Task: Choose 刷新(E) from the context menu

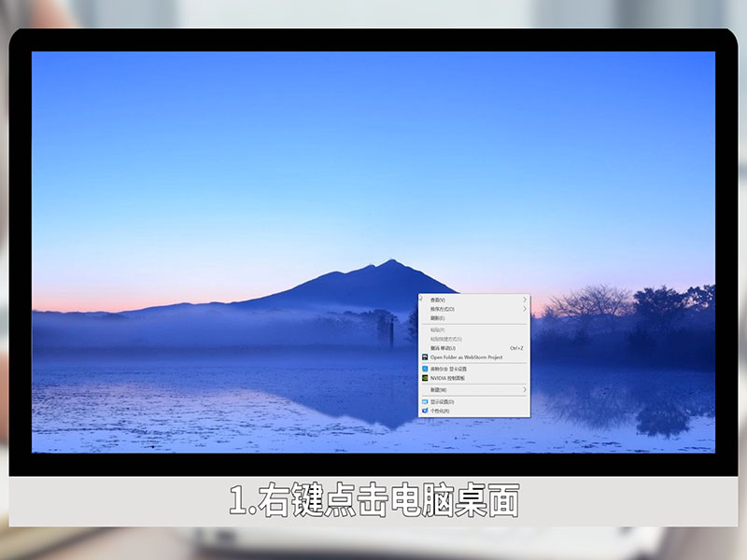Action: (474, 318)
